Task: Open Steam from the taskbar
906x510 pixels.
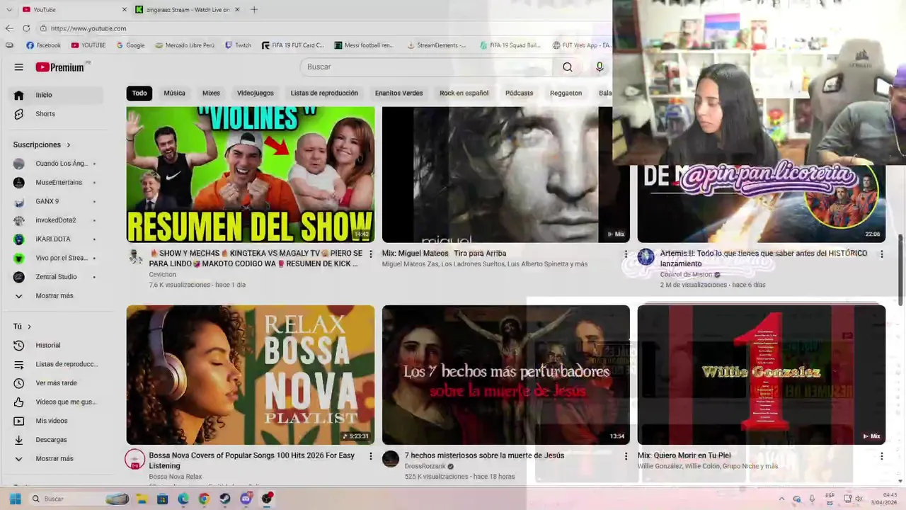Action: click(x=225, y=499)
